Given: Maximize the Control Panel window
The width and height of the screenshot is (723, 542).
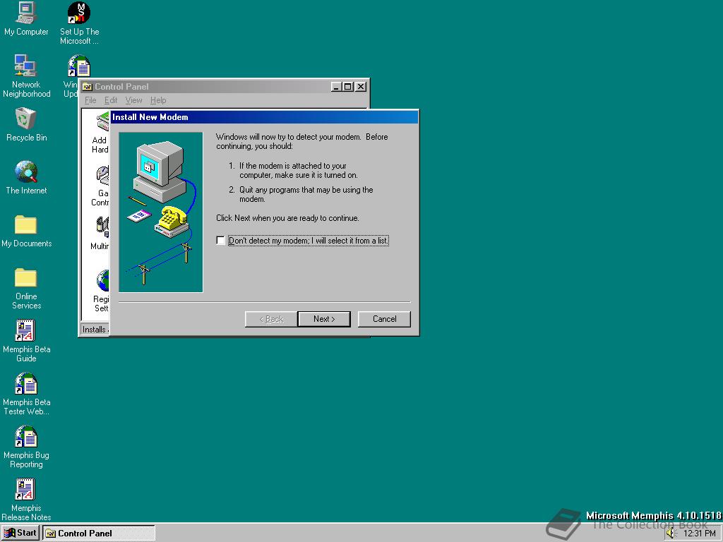Looking at the screenshot, I should point(349,87).
